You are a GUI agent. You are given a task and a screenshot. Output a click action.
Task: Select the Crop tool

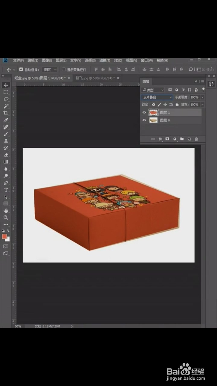tap(6, 113)
